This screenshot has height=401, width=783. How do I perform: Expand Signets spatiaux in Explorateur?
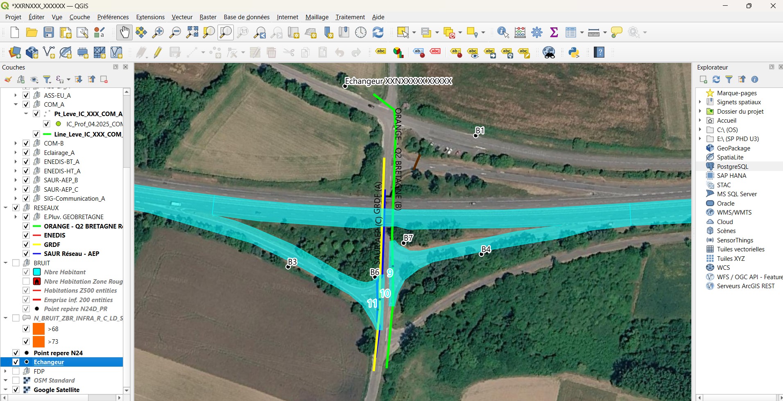[x=700, y=102]
